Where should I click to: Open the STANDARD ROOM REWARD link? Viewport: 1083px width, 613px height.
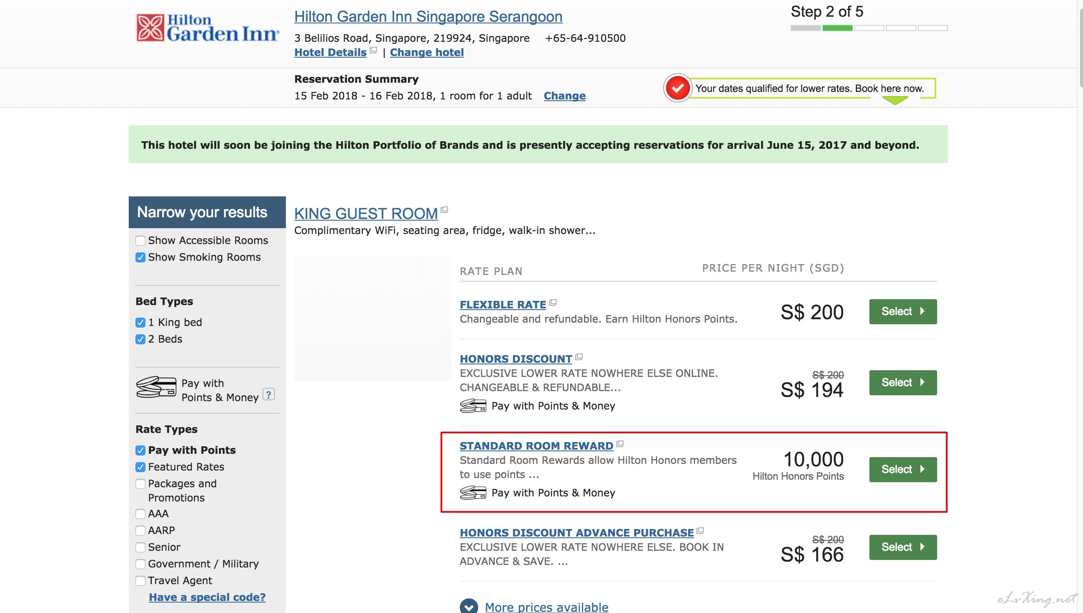536,445
